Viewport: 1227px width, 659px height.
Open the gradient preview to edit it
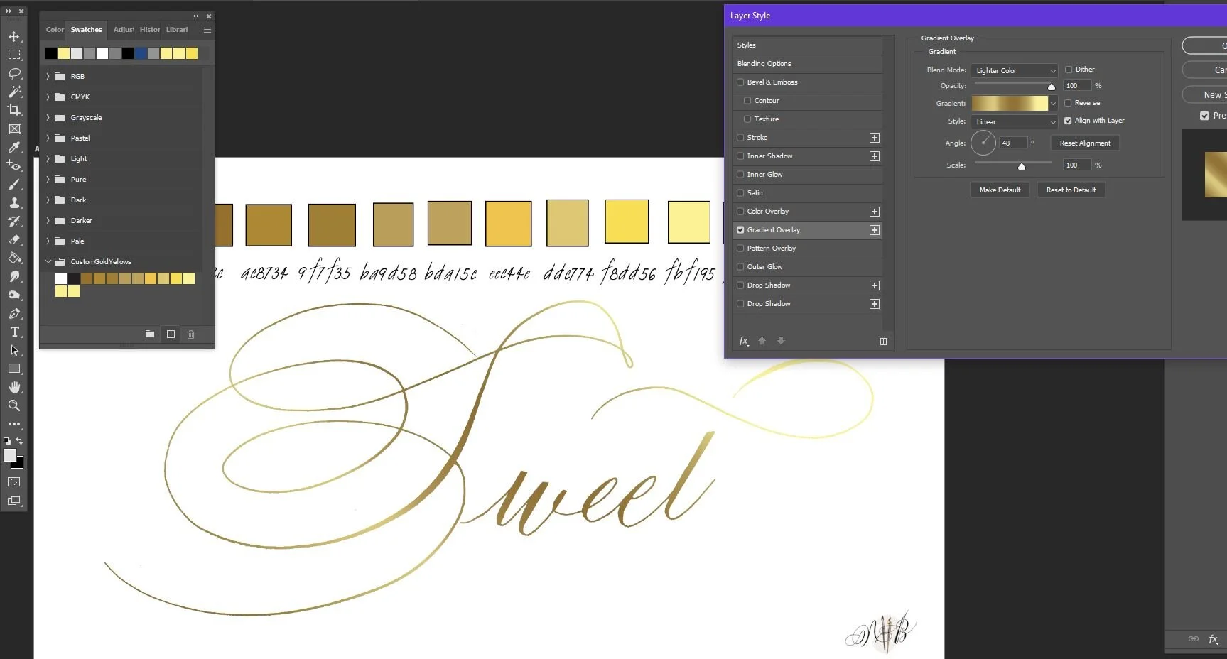point(1010,103)
